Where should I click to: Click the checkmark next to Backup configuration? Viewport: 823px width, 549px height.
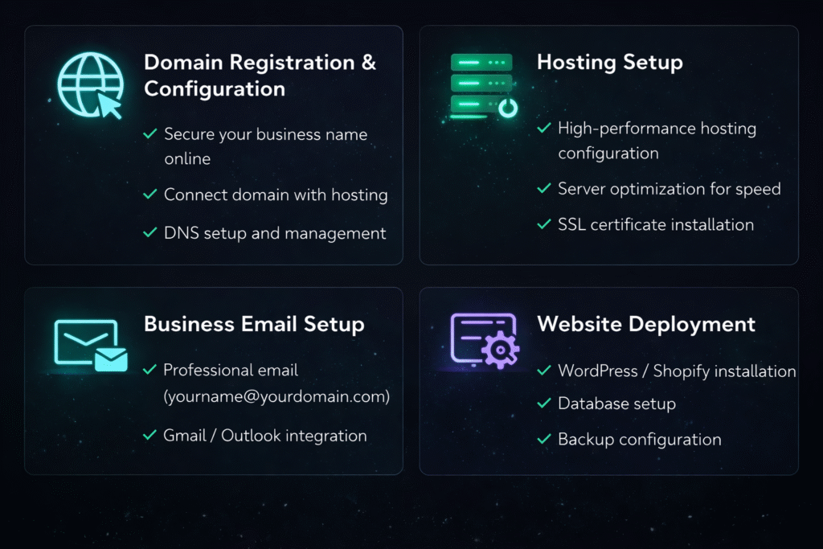[544, 440]
